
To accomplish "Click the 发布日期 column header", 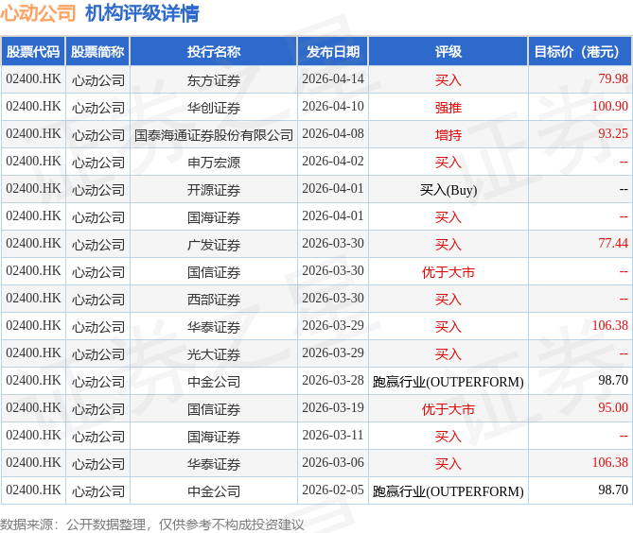I will pos(333,52).
